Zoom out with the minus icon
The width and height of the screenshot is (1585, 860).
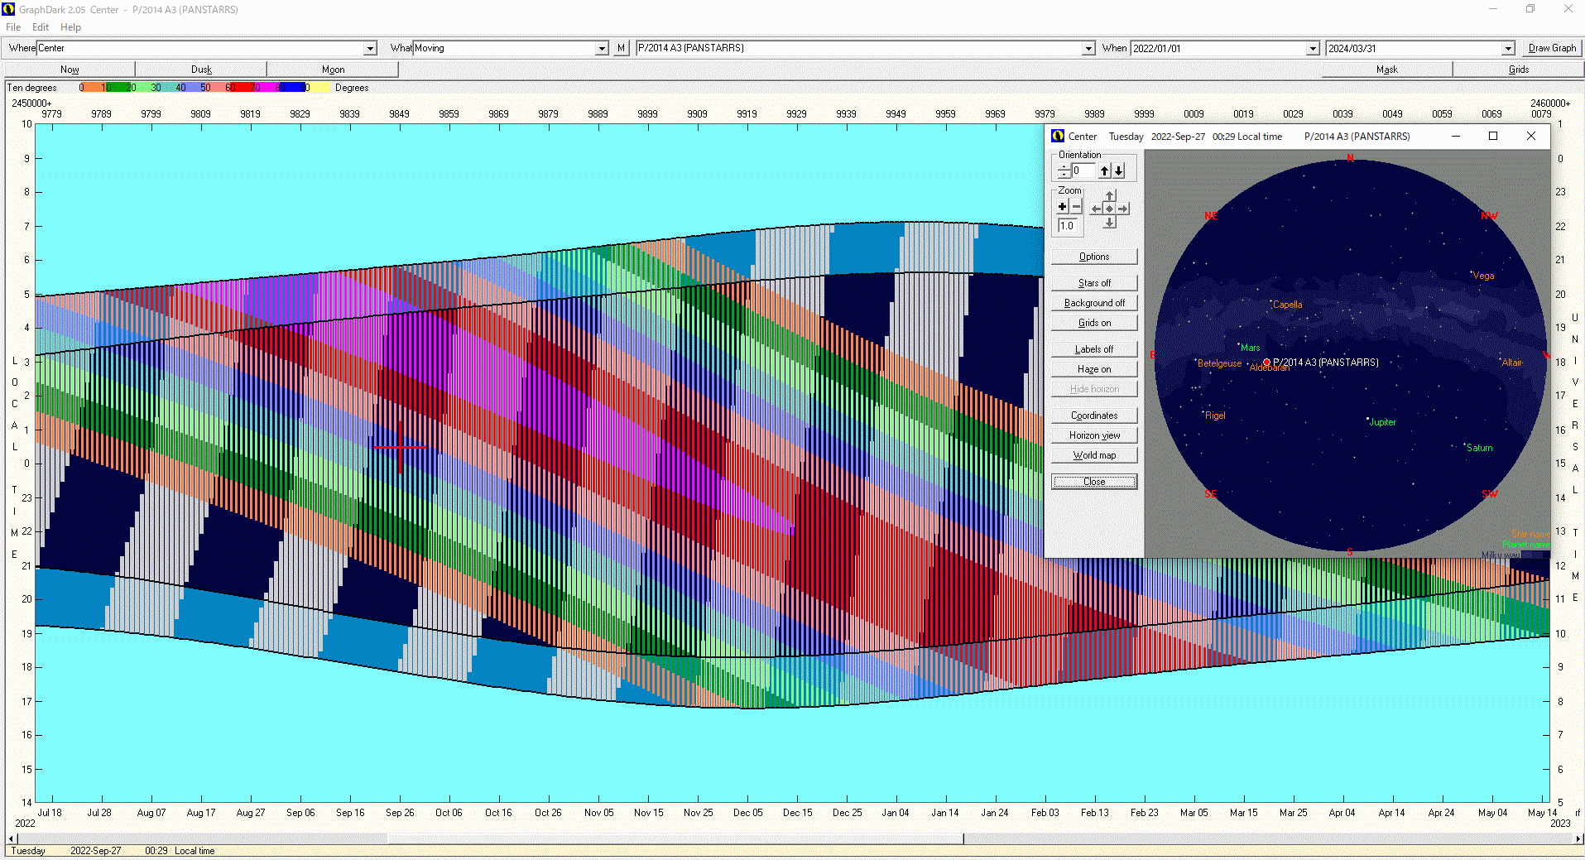click(x=1076, y=207)
